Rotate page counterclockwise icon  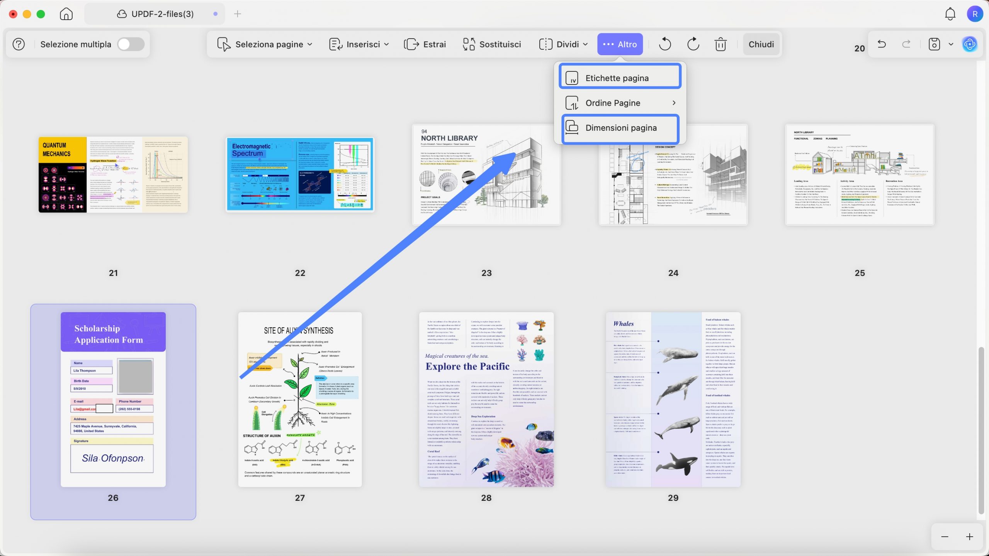pos(665,44)
